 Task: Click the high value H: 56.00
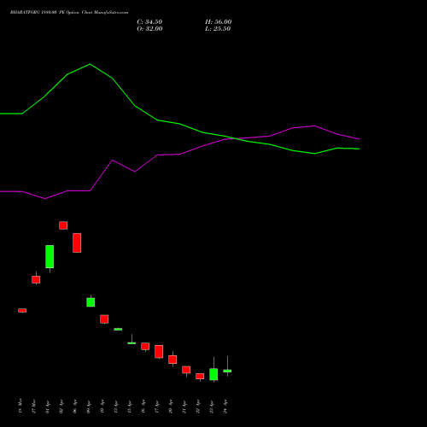coord(219,22)
